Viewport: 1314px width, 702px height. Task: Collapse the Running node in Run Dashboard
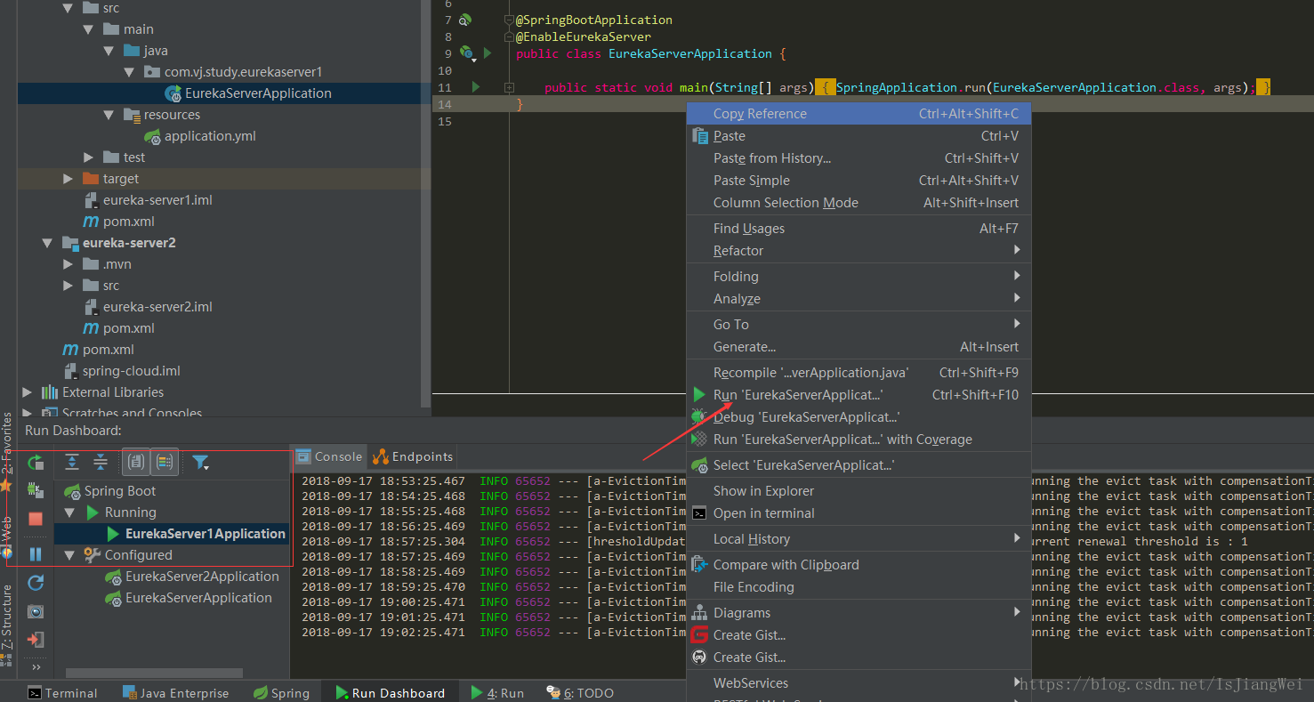pos(69,512)
